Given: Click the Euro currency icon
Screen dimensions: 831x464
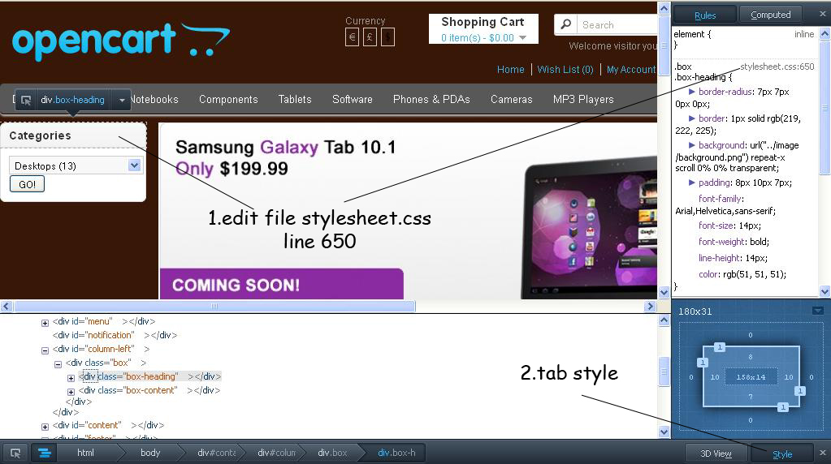Looking at the screenshot, I should [352, 37].
